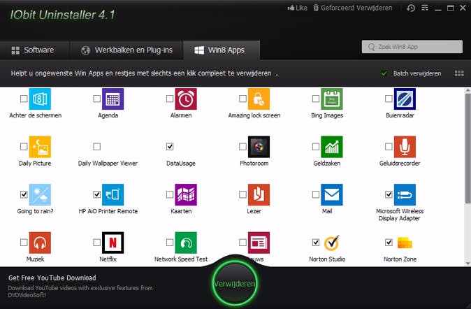Open the history clock icon in title bar

411,8
